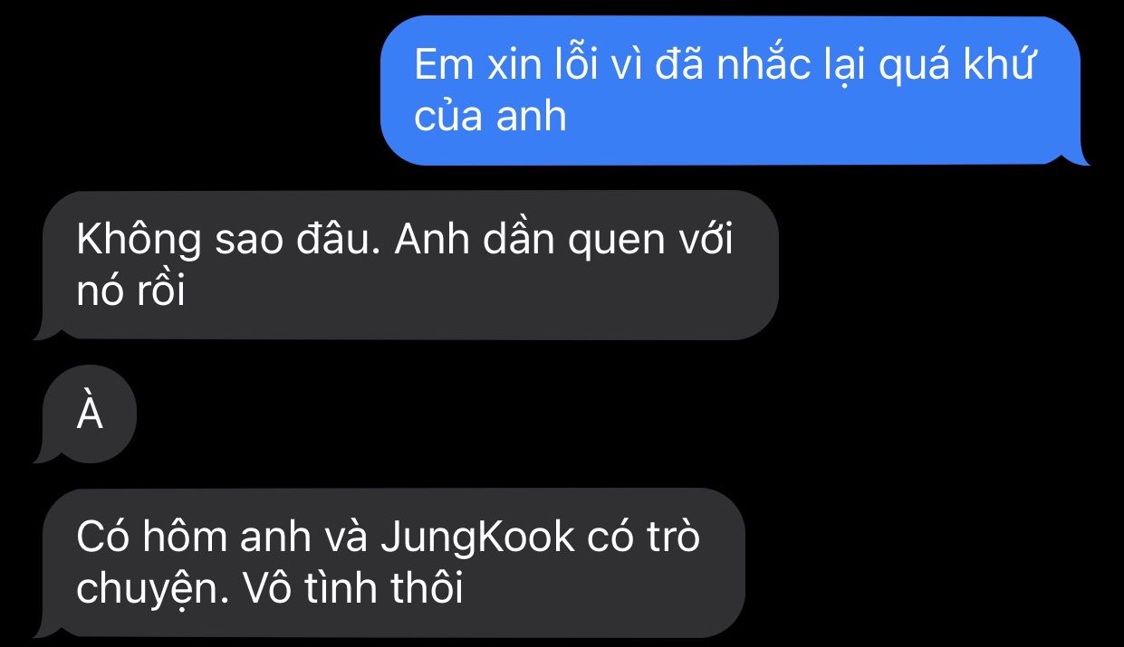Open the message mentioning JungKook
Image resolution: width=1124 pixels, height=647 pixels.
pos(389,563)
